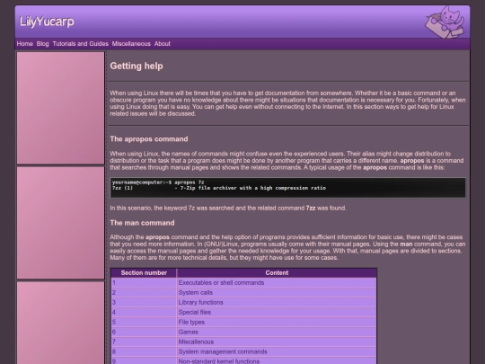
Task: Click section number 4 cell
Action: [x=144, y=312]
